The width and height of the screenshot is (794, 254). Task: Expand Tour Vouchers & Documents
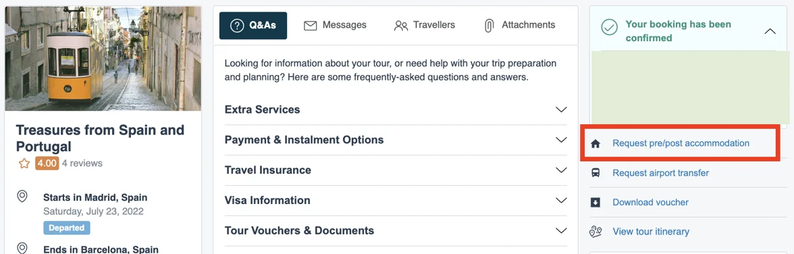pos(396,230)
